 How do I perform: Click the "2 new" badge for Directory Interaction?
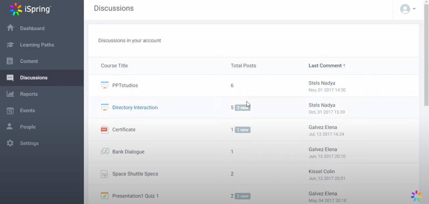[242, 108]
